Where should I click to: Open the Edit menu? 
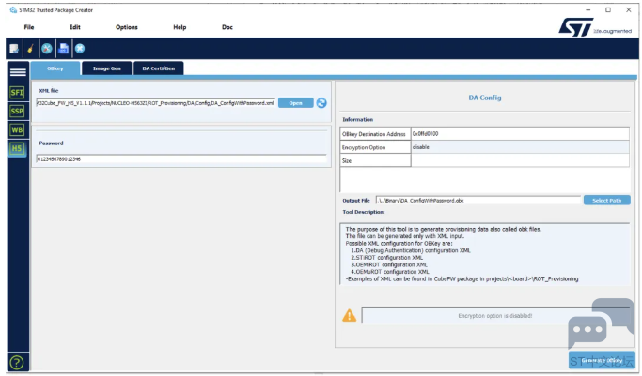tap(75, 27)
